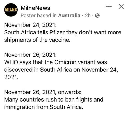Screen dimensions: 128x114
Task: Click the "Poster based in" label
Action: (x=39, y=15)
